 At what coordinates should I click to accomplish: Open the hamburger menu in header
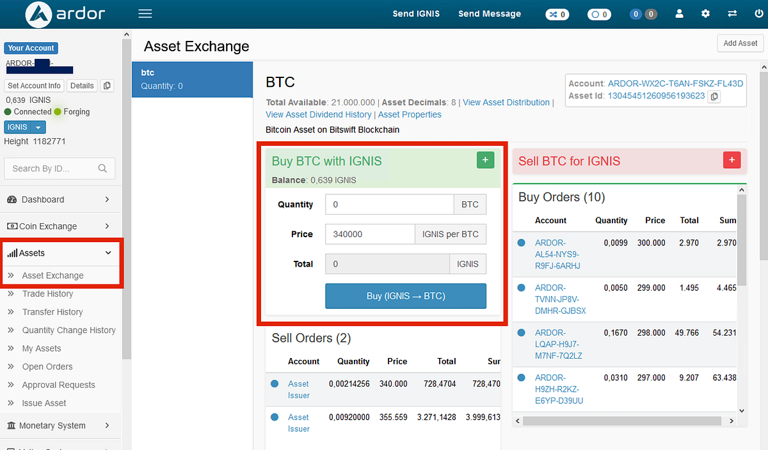tap(145, 13)
